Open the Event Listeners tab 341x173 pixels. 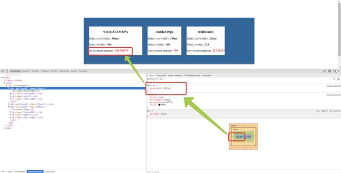(x=175, y=75)
